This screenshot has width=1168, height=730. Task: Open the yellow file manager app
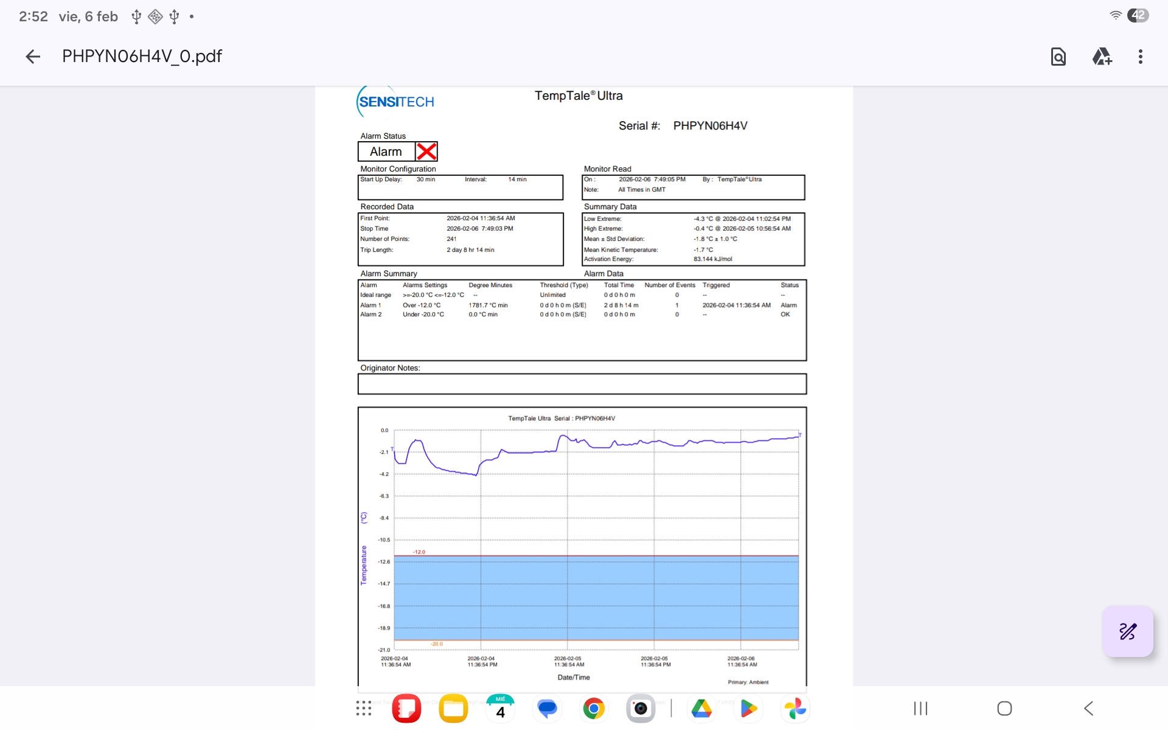[x=453, y=708]
